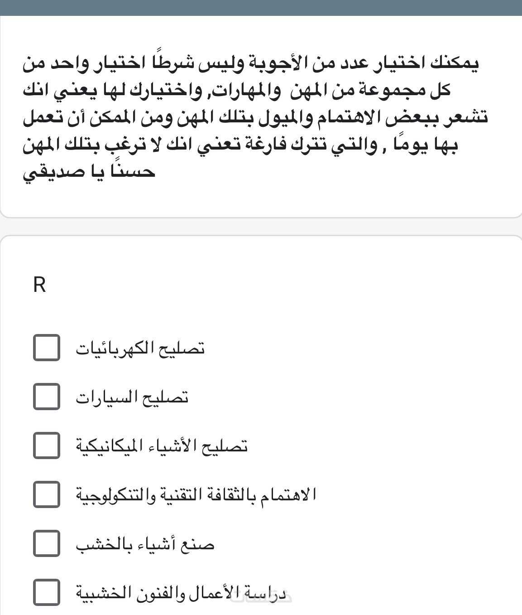The width and height of the screenshot is (522, 615).
Task: Enable the تصليح الأشياء الميكانيكية checkbox
Action: coord(46,446)
